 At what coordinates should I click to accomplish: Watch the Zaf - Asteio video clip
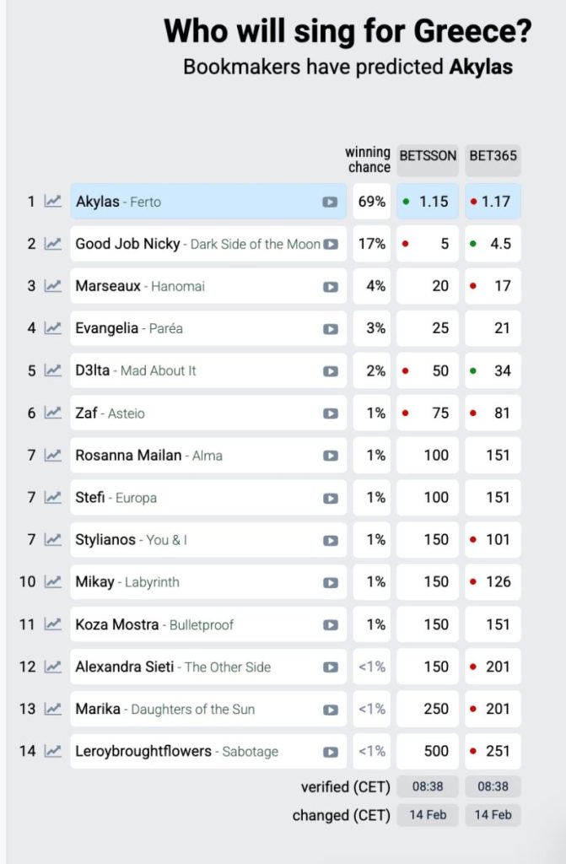pos(330,413)
